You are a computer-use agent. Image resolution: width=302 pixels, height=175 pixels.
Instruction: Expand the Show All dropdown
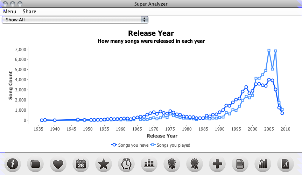[75, 20]
